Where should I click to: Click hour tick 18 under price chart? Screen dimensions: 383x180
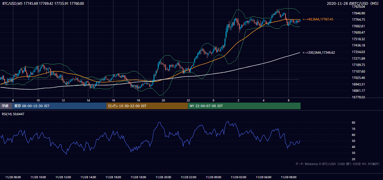(x=138, y=100)
